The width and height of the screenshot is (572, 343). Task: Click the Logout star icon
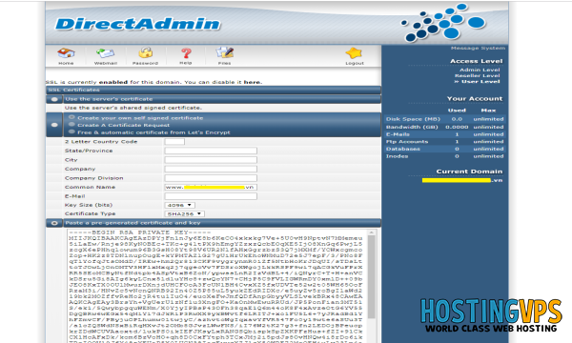354,53
